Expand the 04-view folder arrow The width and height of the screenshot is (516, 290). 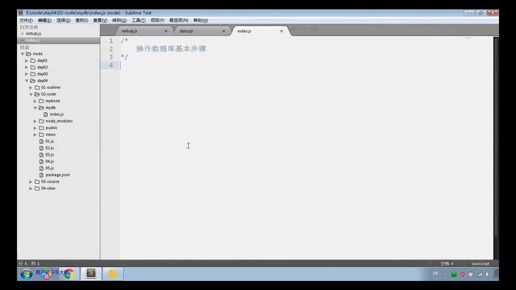(31, 188)
